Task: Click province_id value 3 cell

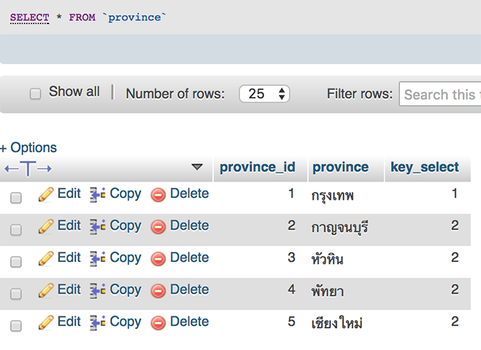Action: (291, 258)
